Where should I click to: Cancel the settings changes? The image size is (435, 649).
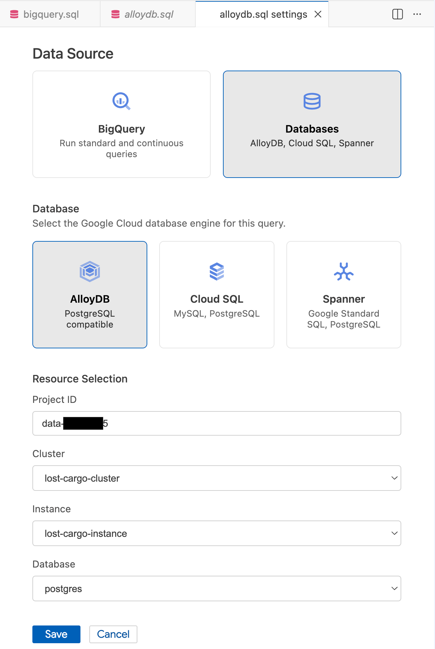[x=113, y=634]
